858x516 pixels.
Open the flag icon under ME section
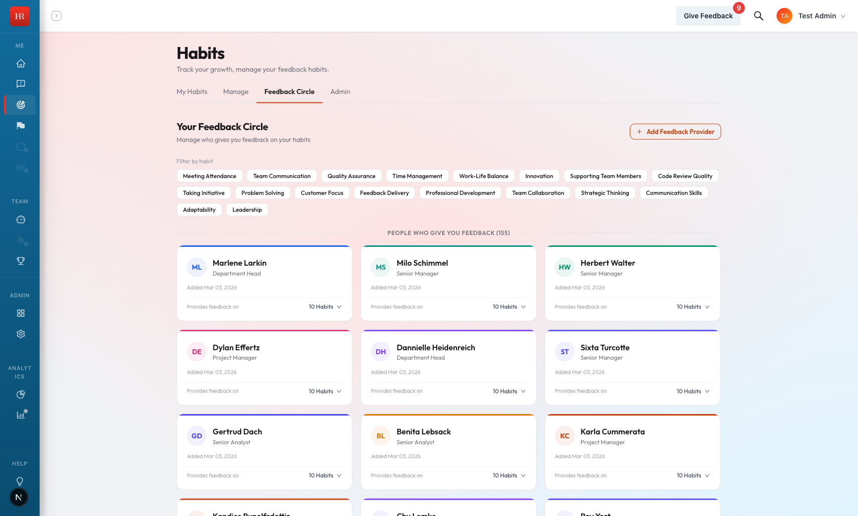point(20,126)
